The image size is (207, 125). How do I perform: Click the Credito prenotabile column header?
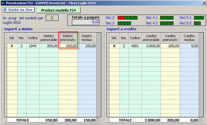[x=151, y=38]
